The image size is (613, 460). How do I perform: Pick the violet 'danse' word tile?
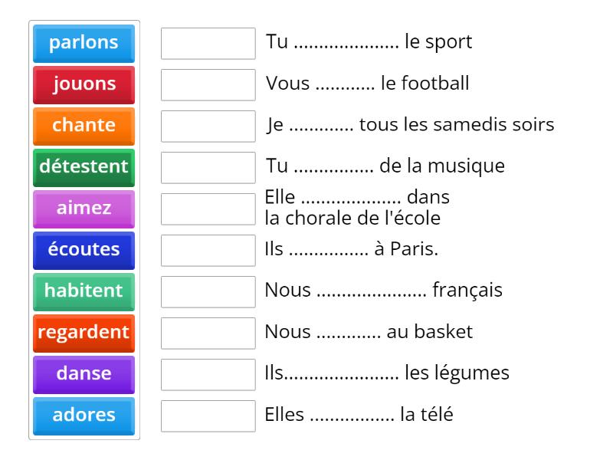[84, 374]
